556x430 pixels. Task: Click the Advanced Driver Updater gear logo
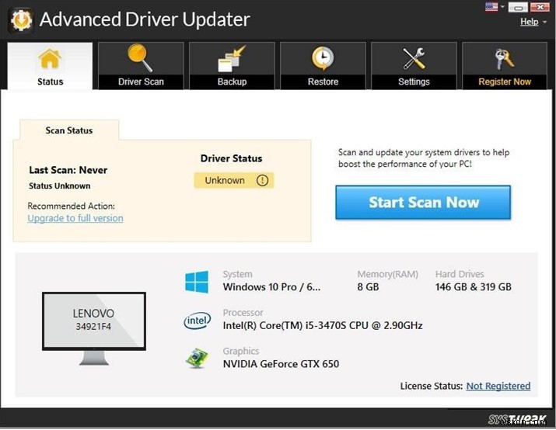pos(21,20)
